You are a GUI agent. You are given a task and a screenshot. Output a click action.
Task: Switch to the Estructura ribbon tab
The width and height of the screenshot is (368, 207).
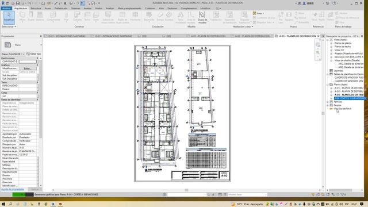pyautogui.click(x=36, y=8)
